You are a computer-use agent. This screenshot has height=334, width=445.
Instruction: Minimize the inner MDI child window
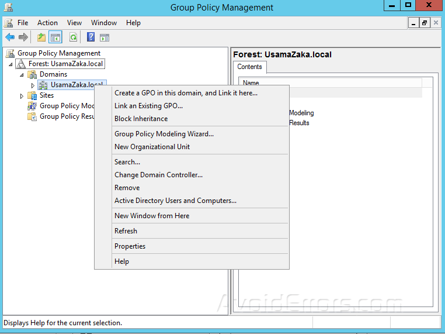(413, 23)
